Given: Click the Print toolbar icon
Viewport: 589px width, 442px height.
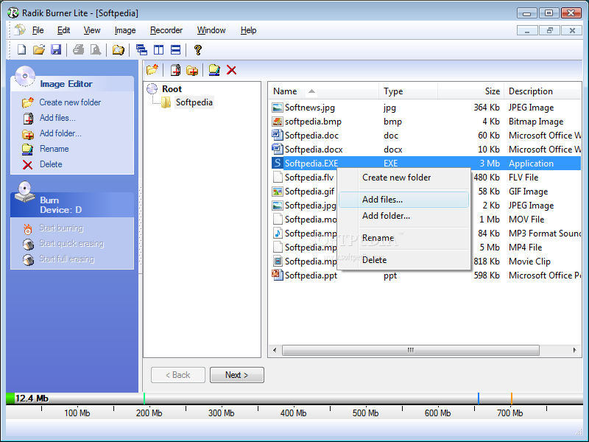Looking at the screenshot, I should [x=79, y=49].
